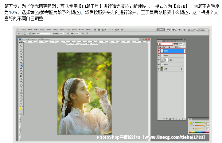Select the History Brush tool
Viewport: 222px width, 143px height.
coord(21,71)
